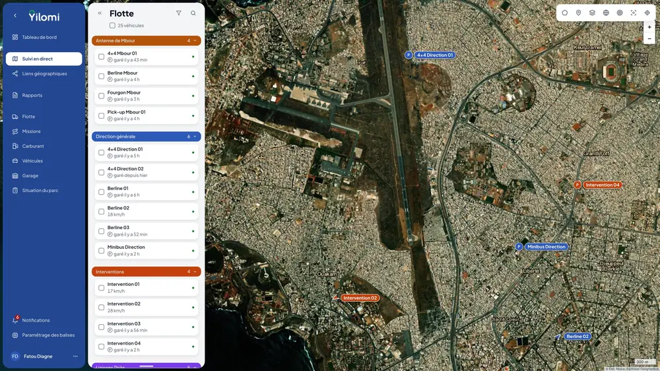This screenshot has width=660, height=371.
Task: Check the 4x4 Direction 01 vehicle
Action: pos(102,152)
